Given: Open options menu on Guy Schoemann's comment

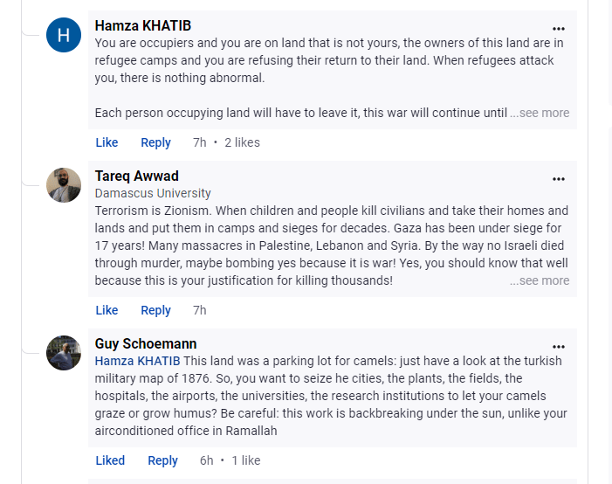Looking at the screenshot, I should click(559, 347).
